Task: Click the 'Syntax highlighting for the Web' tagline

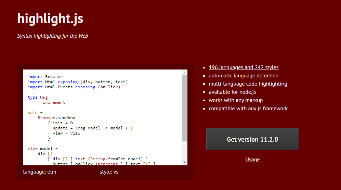Action: pyautogui.click(x=53, y=36)
